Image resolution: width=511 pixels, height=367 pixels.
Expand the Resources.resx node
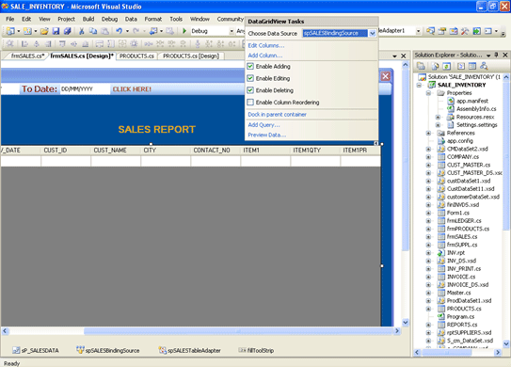438,117
